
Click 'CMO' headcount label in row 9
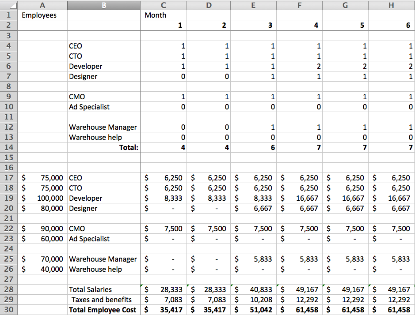104,97
